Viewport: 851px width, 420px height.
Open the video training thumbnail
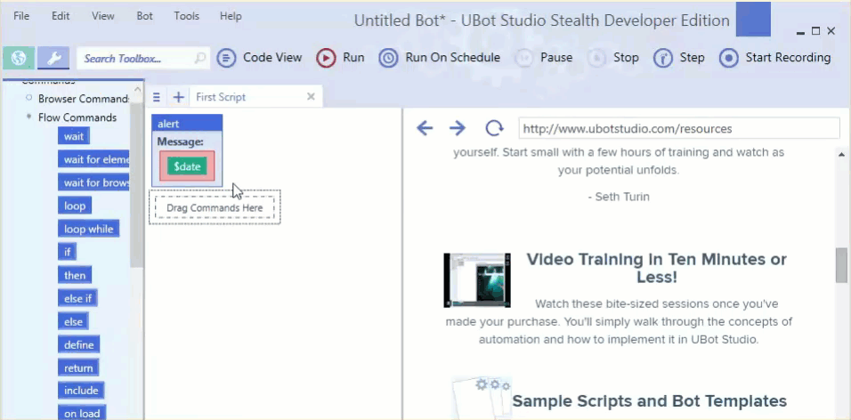click(x=477, y=280)
